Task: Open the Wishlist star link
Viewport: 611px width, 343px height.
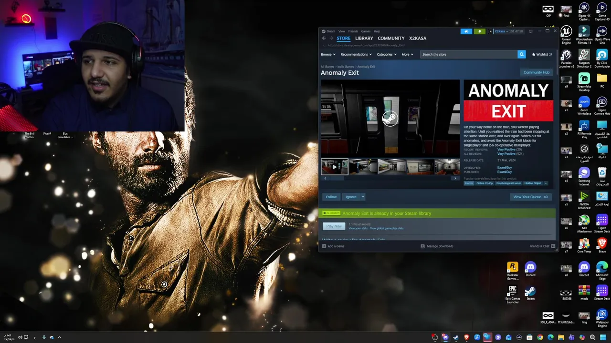Action: (542, 54)
